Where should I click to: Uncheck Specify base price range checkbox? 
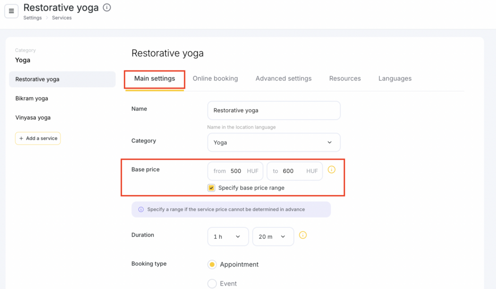pyautogui.click(x=211, y=188)
